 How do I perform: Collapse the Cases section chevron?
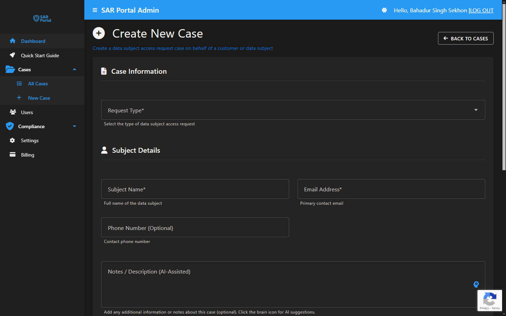[74, 69]
